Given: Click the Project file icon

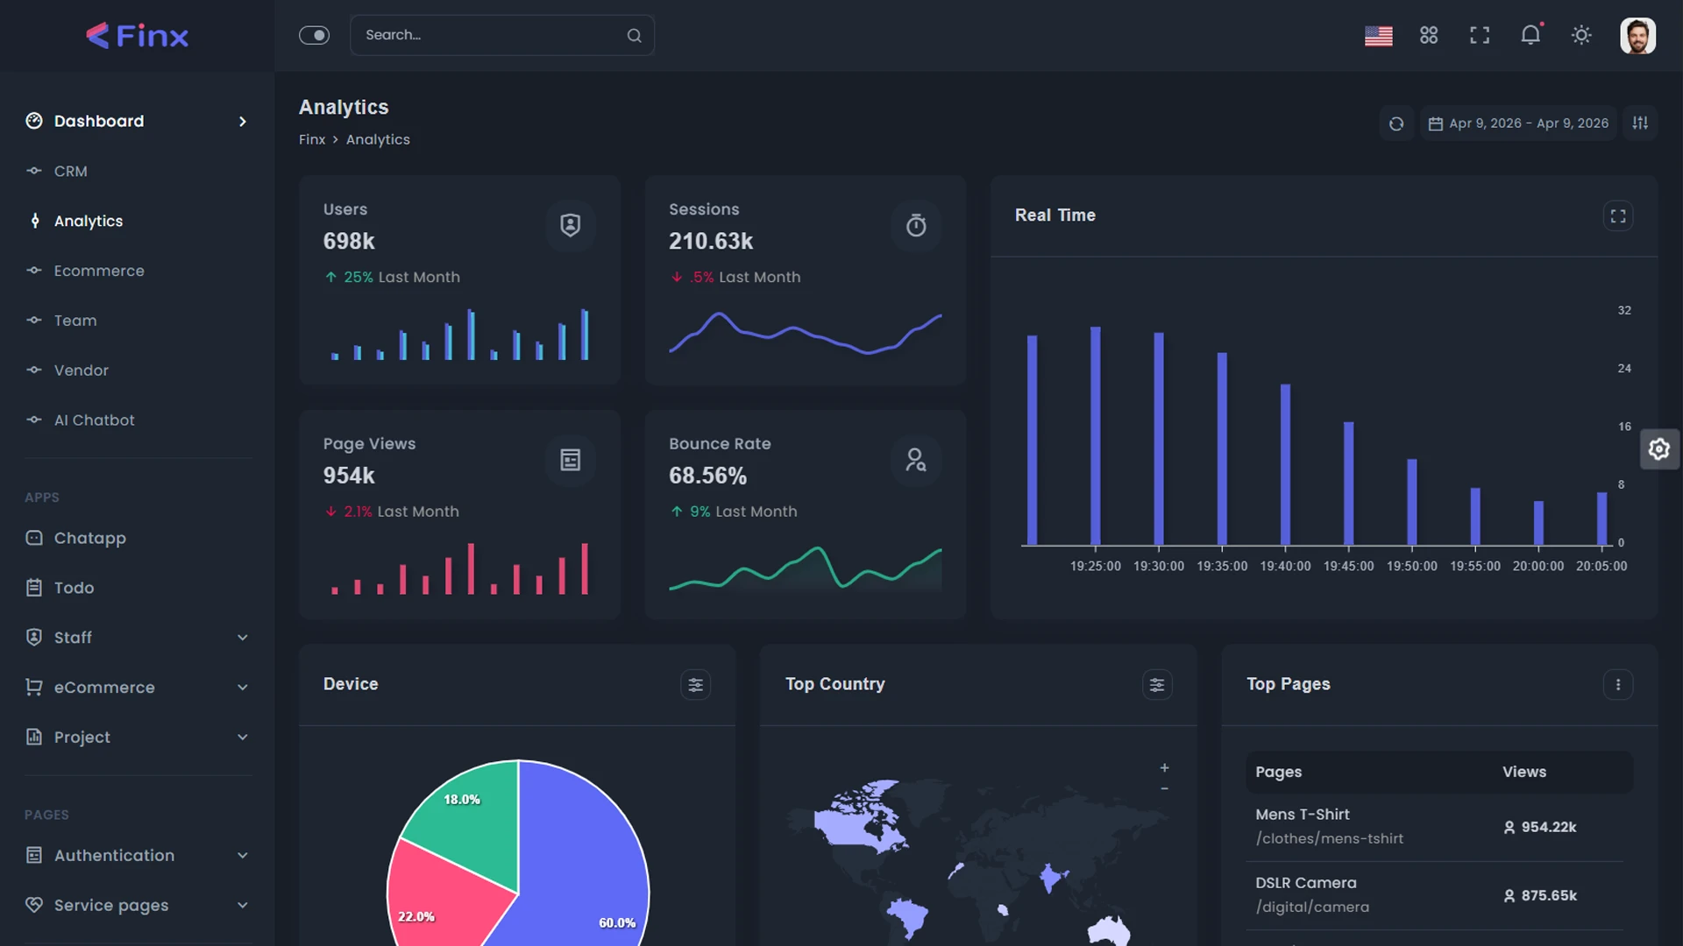Looking at the screenshot, I should click(34, 738).
